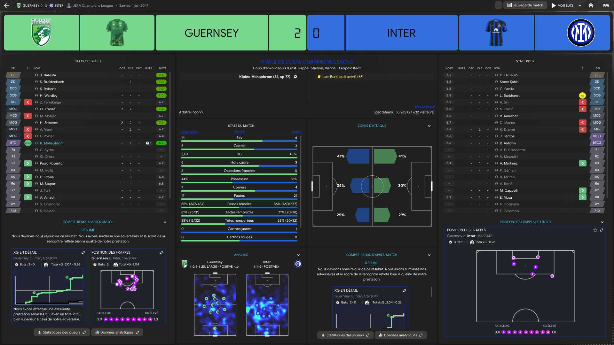Click the back arrow in top bar
Screen dimensions: 614x345
pyautogui.click(x=6, y=5)
